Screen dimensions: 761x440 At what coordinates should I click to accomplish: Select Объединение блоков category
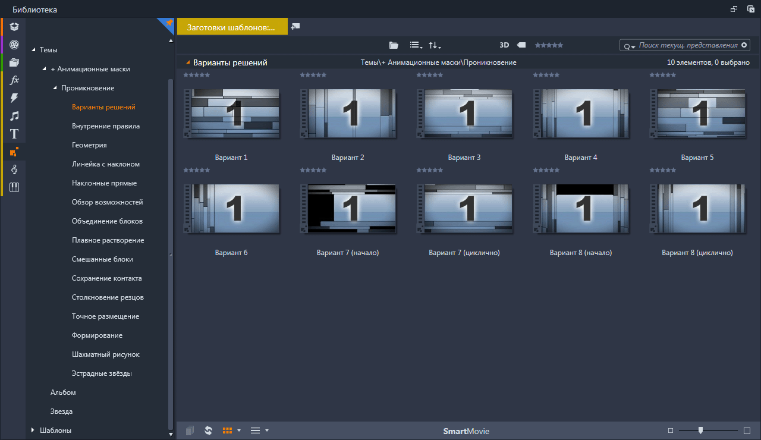click(107, 221)
